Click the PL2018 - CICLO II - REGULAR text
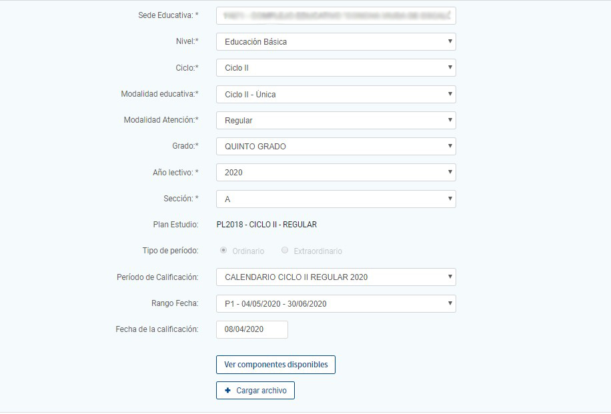The height and width of the screenshot is (414, 611). (x=266, y=225)
